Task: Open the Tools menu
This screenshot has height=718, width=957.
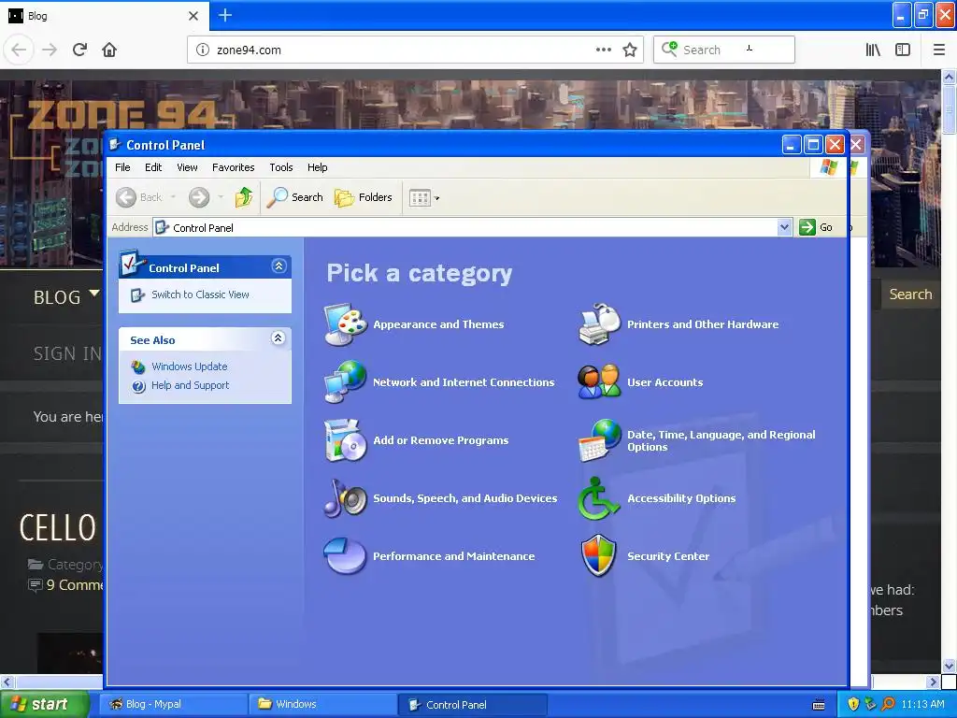Action: click(281, 167)
